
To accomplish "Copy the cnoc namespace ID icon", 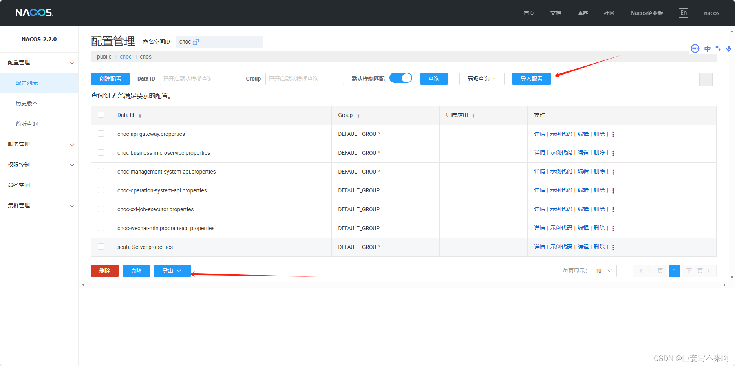I will point(196,42).
